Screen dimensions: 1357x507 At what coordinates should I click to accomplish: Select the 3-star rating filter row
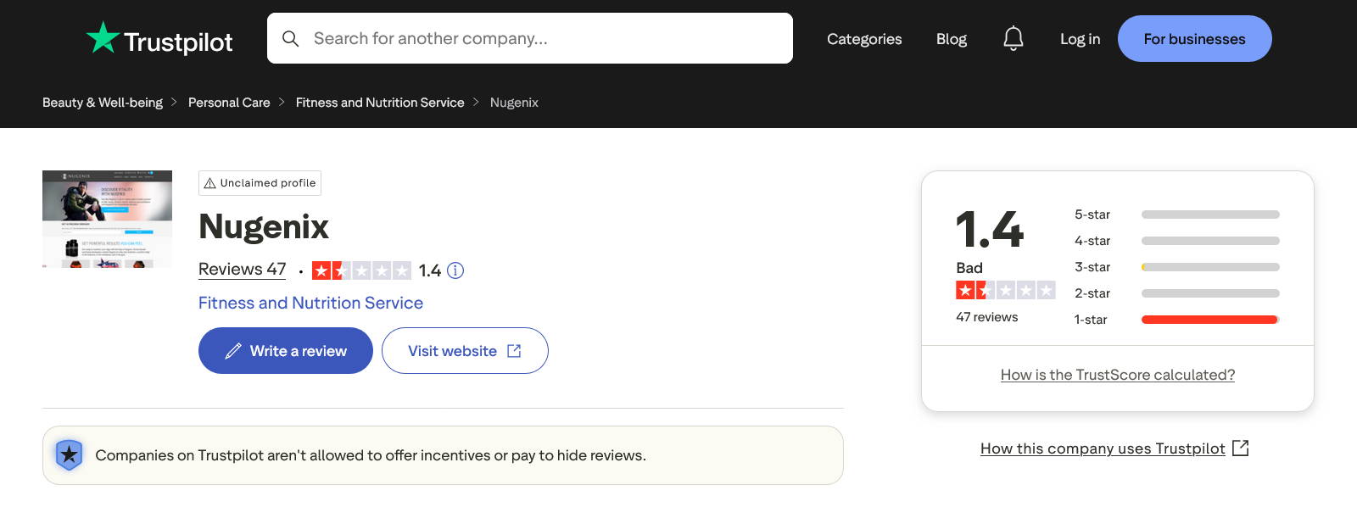tap(1177, 267)
